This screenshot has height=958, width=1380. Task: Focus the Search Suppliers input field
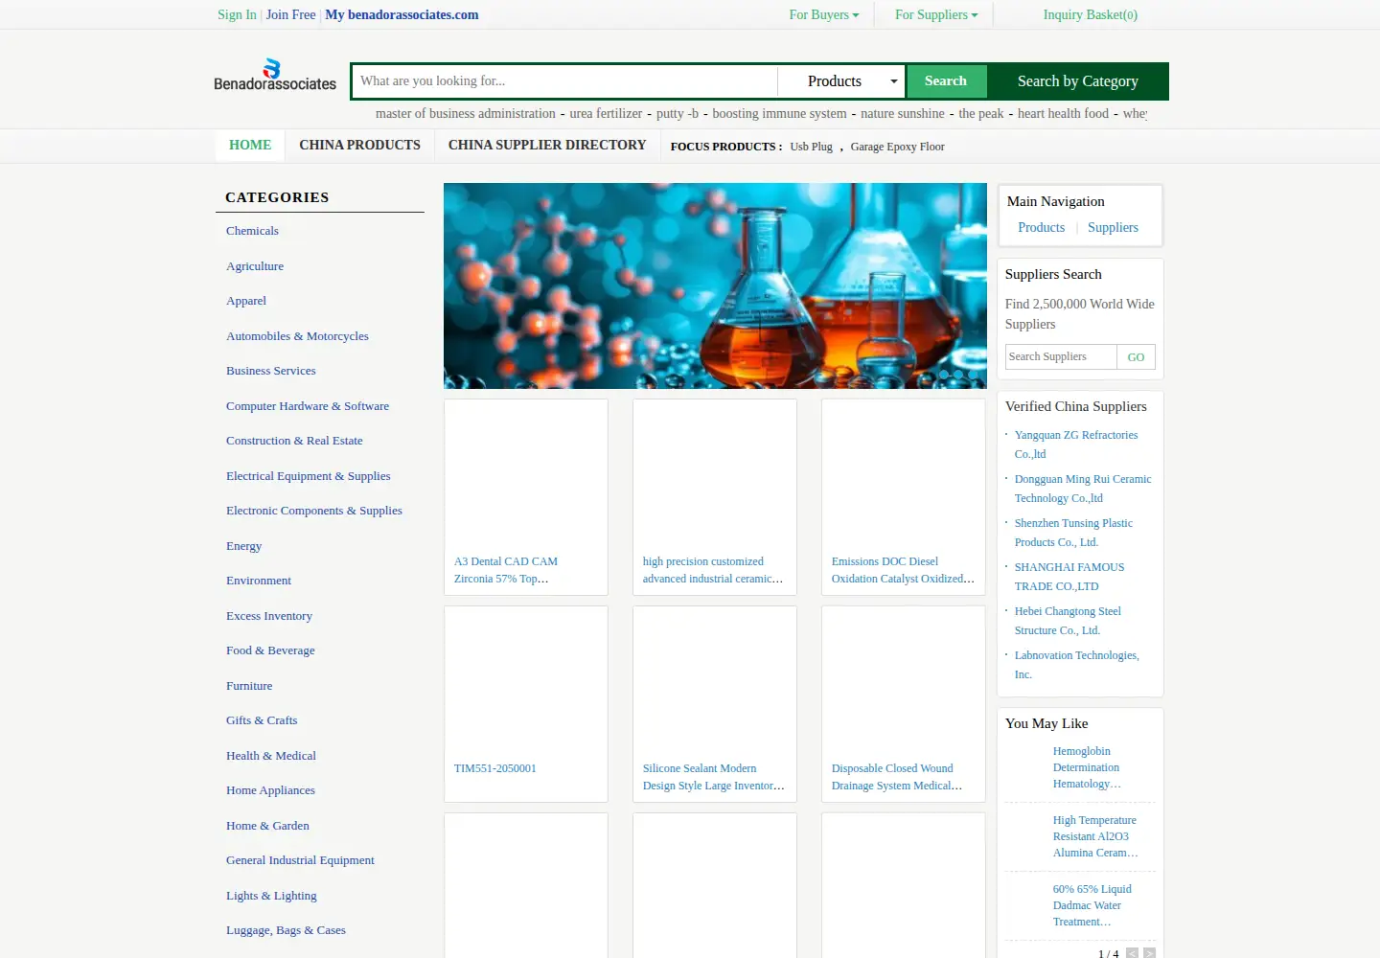(1061, 357)
